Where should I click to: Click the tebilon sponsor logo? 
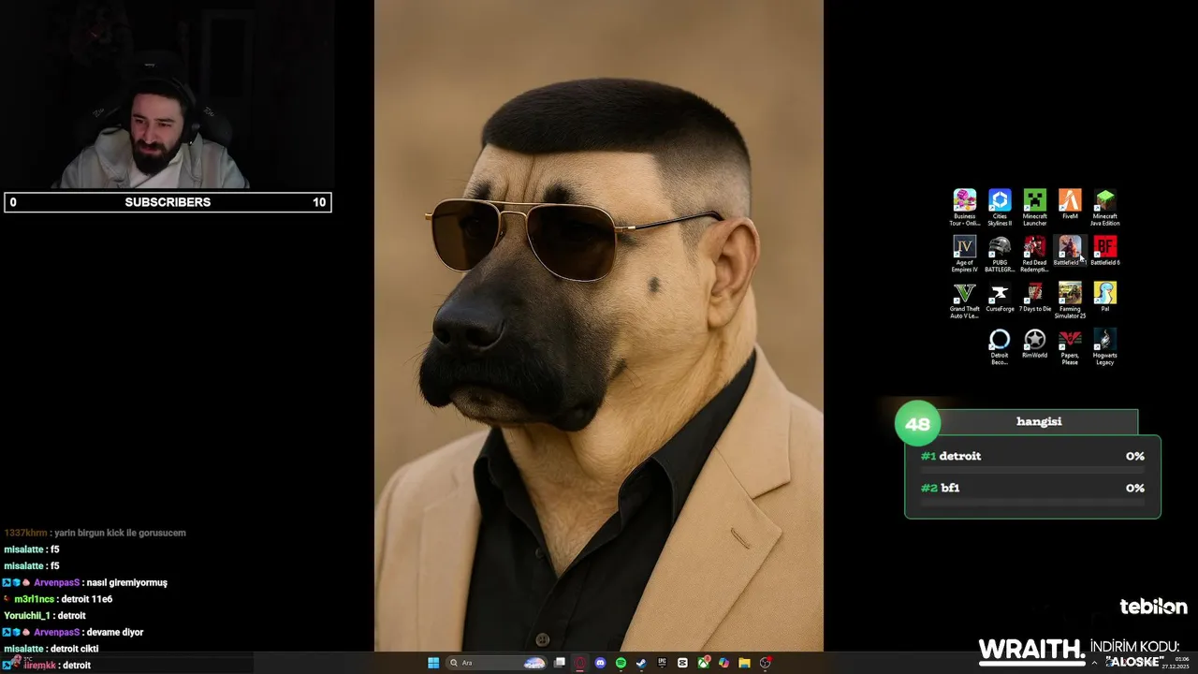[1153, 607]
